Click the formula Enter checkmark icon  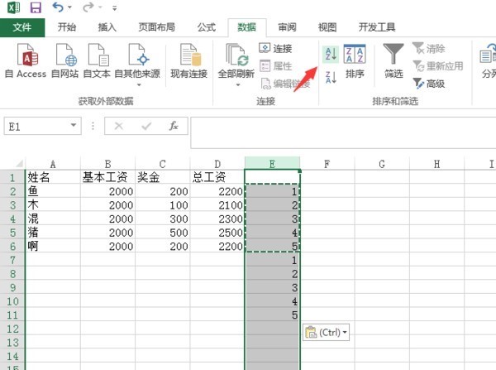(145, 126)
